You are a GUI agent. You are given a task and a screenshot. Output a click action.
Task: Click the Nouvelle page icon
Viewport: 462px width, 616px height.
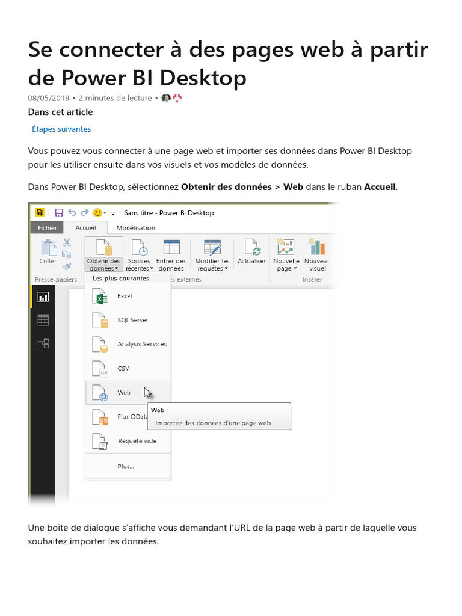point(286,247)
